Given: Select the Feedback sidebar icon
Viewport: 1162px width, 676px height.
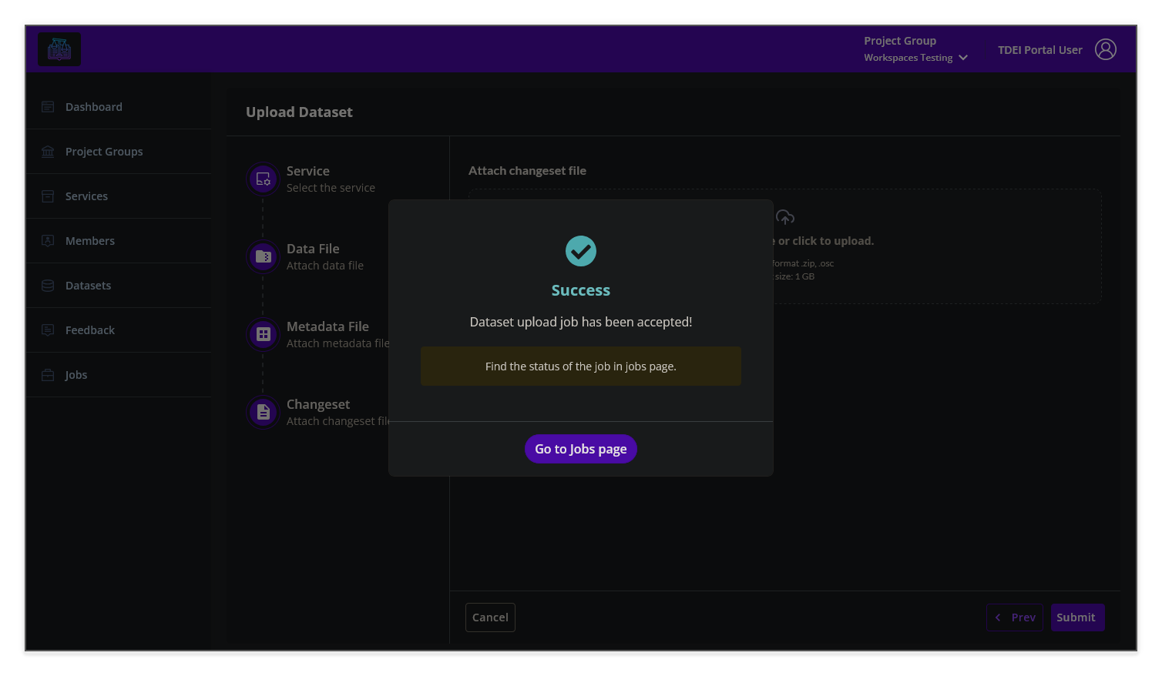Looking at the screenshot, I should 48,330.
